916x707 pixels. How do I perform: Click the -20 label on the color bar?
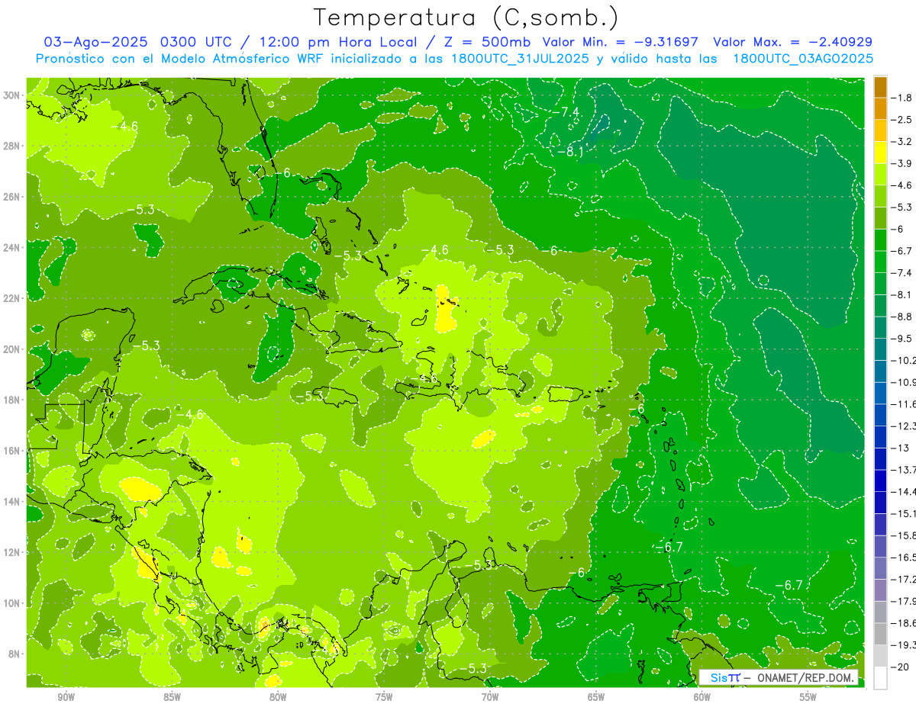[899, 667]
